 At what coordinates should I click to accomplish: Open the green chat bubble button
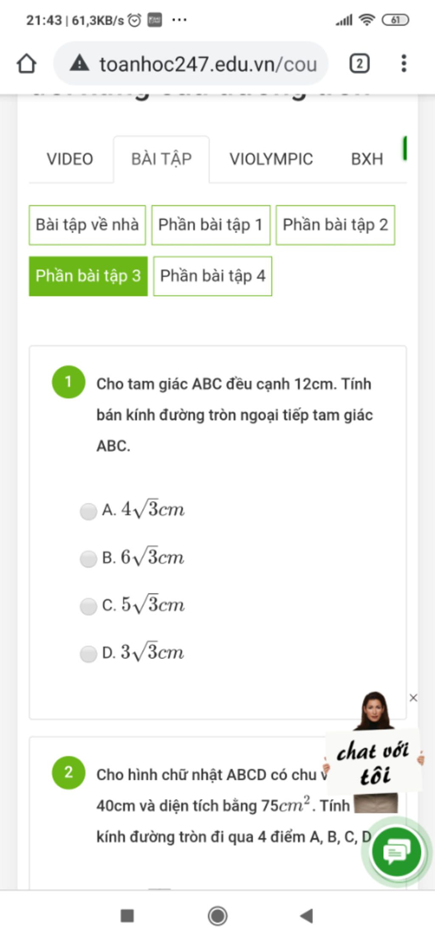click(396, 851)
